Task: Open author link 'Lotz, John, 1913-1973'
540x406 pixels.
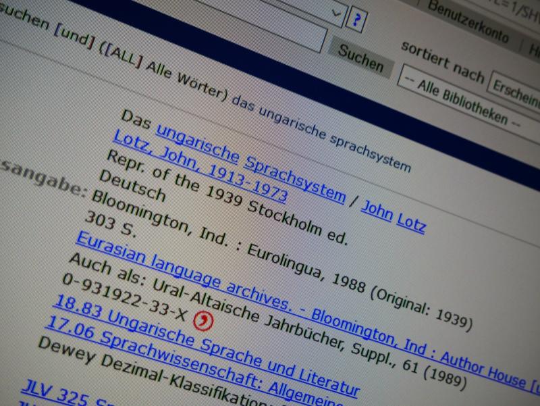Action: (x=200, y=168)
